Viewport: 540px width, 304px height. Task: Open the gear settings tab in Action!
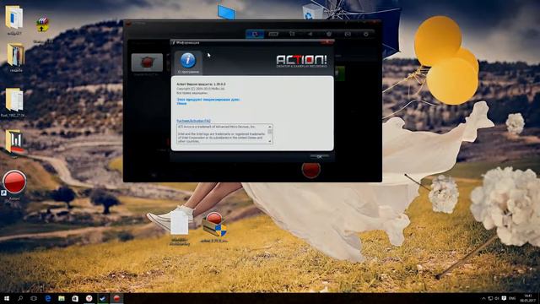click(366, 34)
